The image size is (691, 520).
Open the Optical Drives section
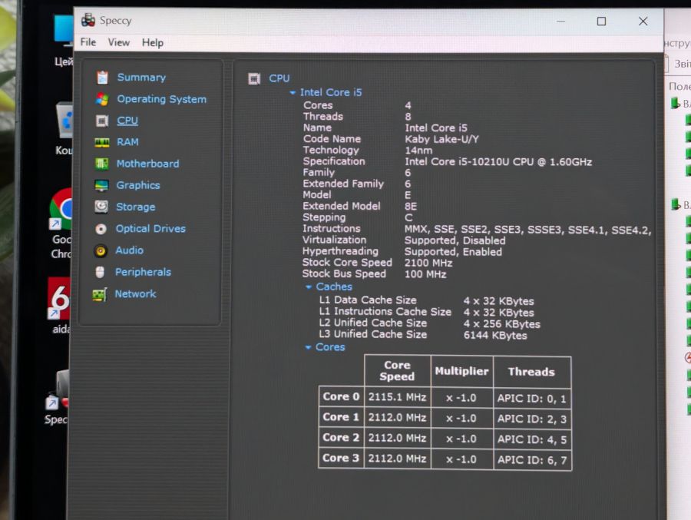pyautogui.click(x=150, y=228)
